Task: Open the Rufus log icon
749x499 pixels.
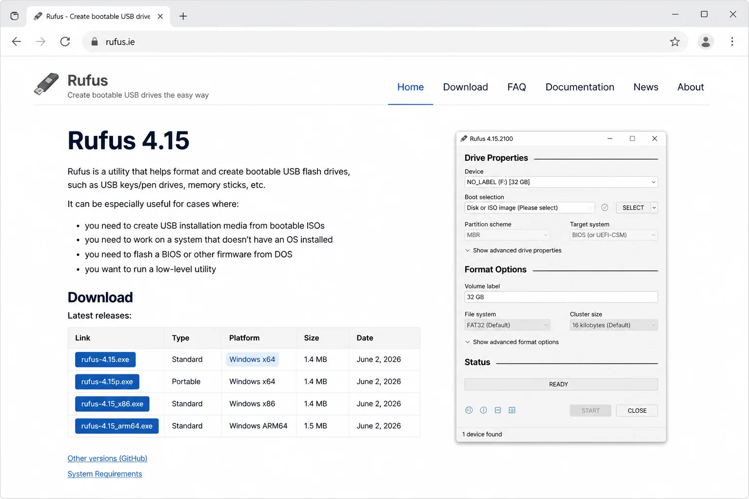Action: pos(512,410)
